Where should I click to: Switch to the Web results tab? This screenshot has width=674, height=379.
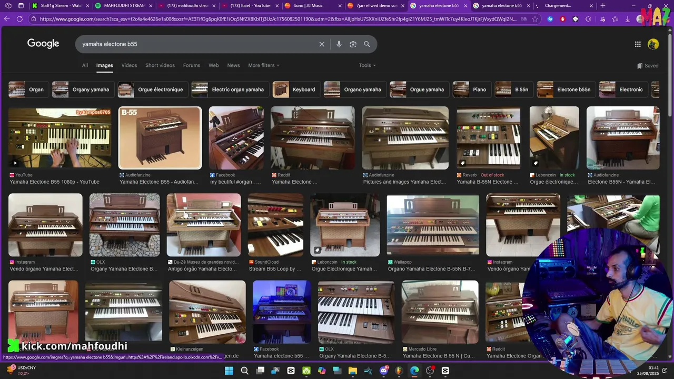pyautogui.click(x=214, y=65)
